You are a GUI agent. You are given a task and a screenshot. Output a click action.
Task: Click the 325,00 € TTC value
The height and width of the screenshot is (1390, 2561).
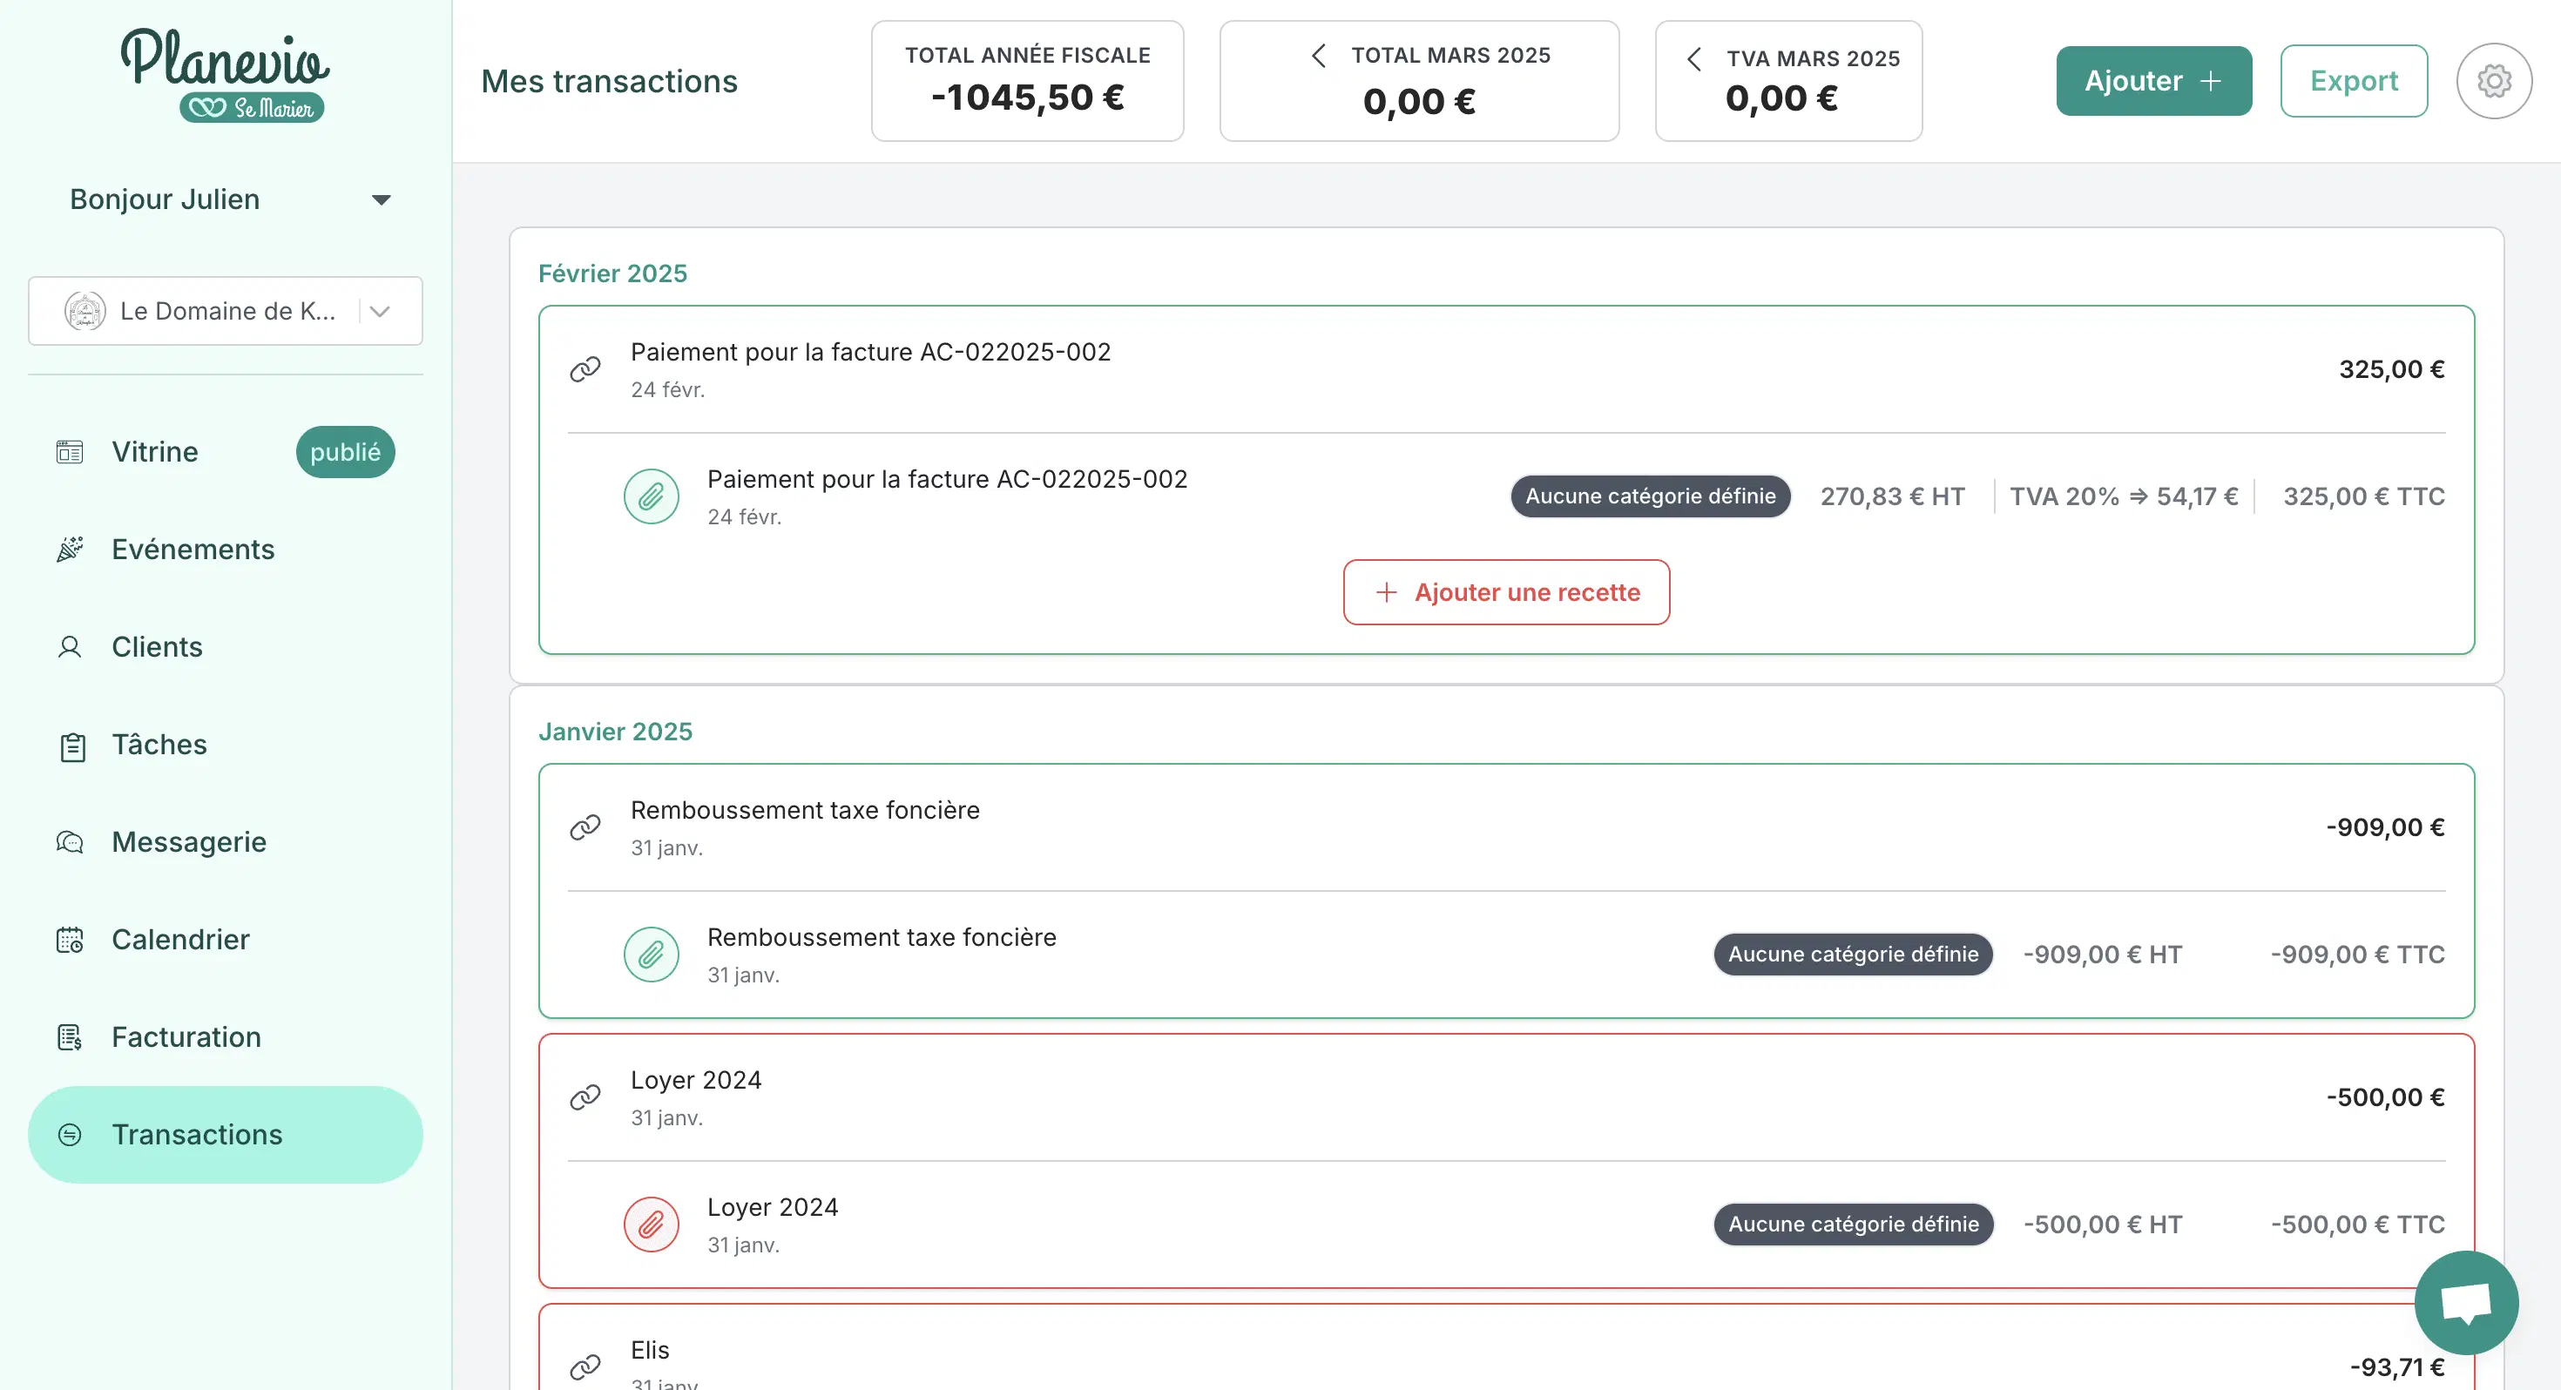tap(2363, 496)
